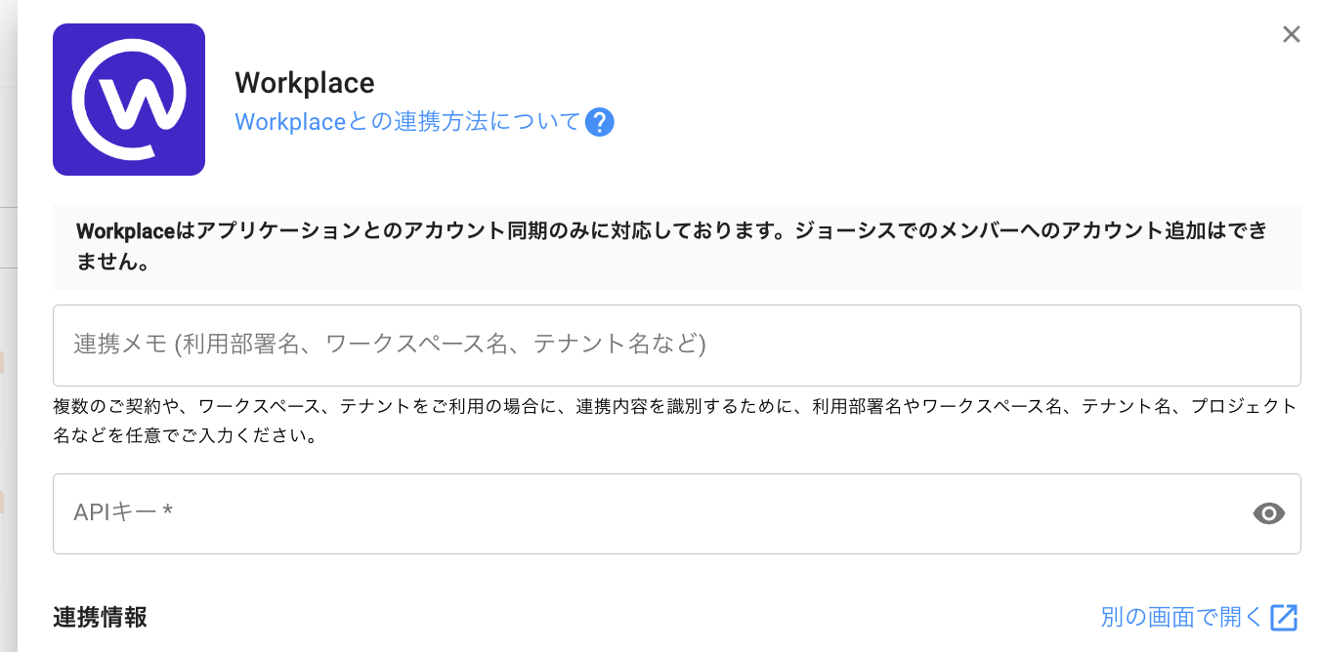Image resolution: width=1319 pixels, height=652 pixels.
Task: Click the 連携情報 section heading
Action: click(101, 617)
